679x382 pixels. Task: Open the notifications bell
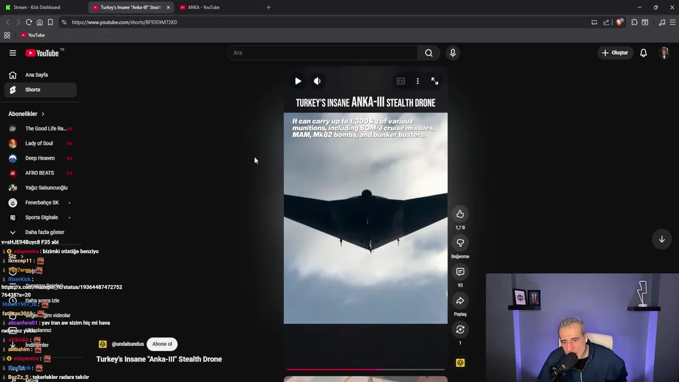point(643,53)
